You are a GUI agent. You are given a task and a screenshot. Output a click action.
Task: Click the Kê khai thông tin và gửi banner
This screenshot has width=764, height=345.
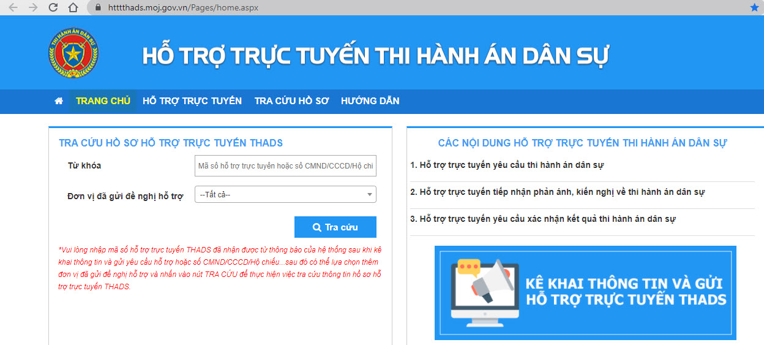tap(585, 292)
